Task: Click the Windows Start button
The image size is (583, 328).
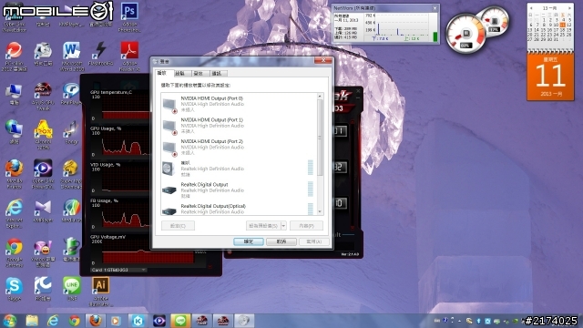Action: tap(9, 321)
